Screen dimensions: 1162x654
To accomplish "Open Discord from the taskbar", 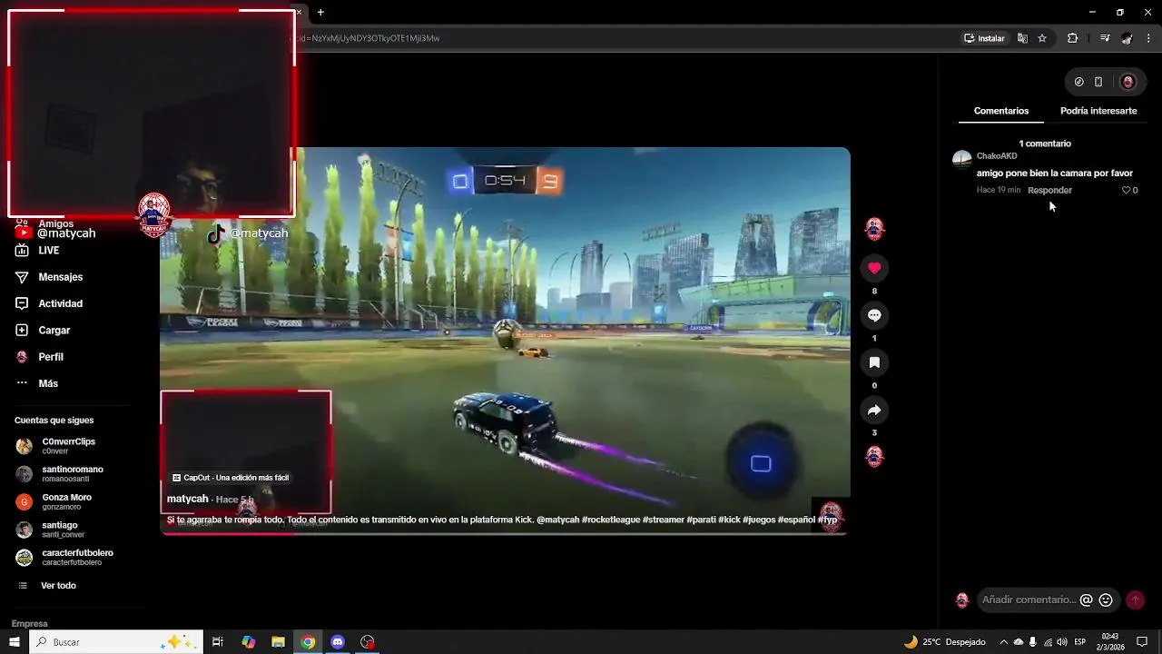I will tap(338, 642).
